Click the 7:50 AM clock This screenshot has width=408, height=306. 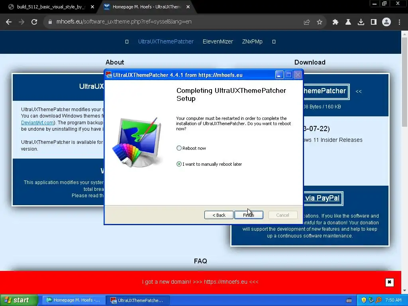(393, 300)
